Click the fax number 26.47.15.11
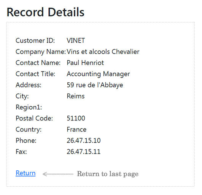202x195 pixels. tap(83, 152)
